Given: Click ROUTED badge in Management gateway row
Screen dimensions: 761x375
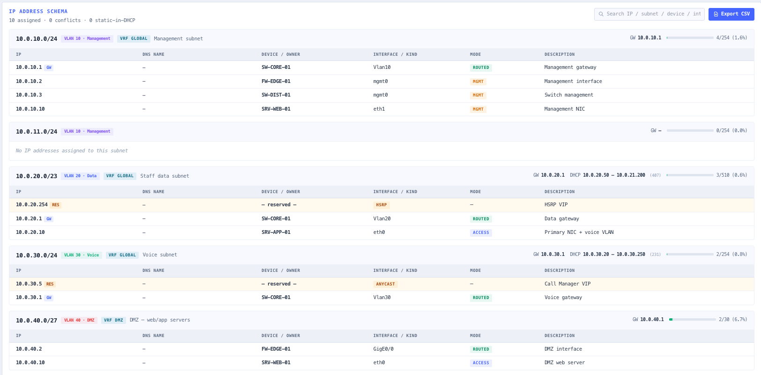Looking at the screenshot, I should [481, 68].
